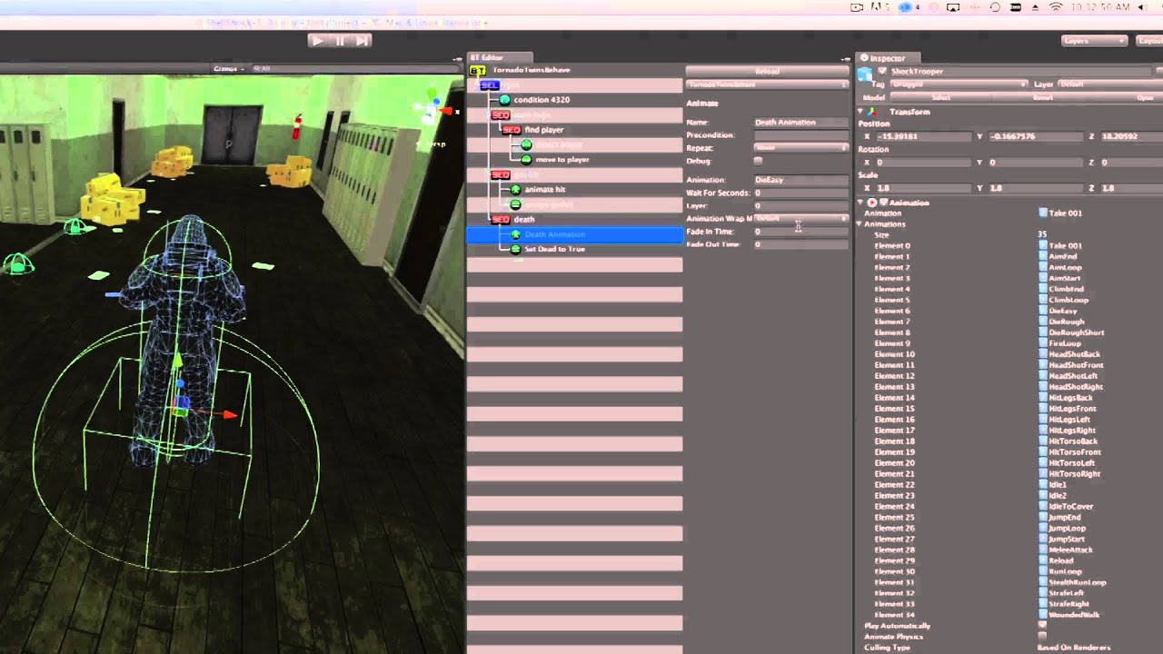Select the death sequence node

click(524, 220)
